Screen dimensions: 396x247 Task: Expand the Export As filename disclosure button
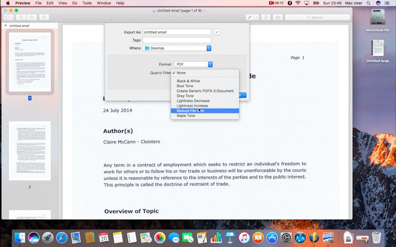[217, 32]
